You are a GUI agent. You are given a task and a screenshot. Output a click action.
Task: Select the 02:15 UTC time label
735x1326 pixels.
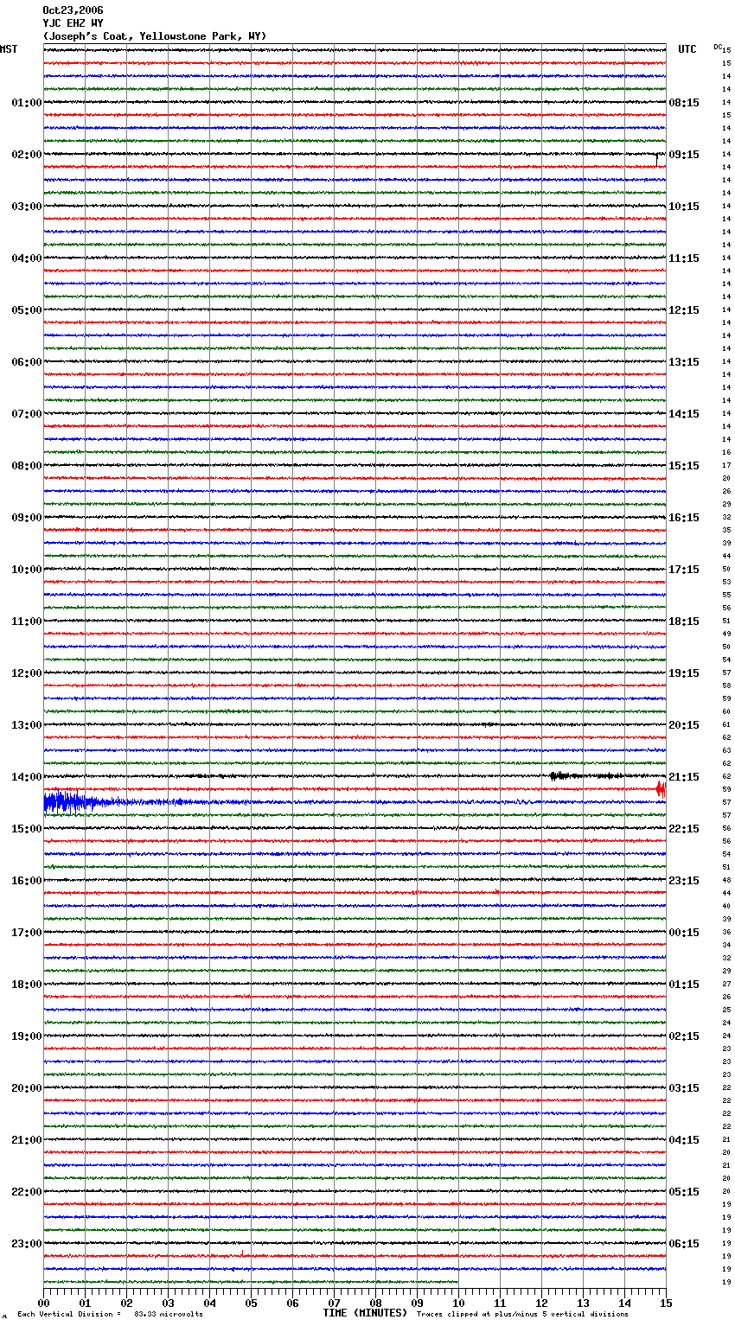[x=684, y=1036]
